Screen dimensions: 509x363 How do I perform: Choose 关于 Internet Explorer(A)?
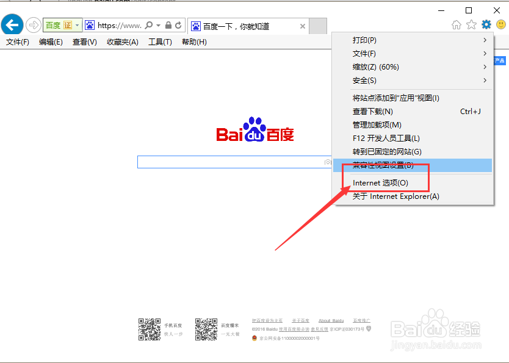pos(413,196)
